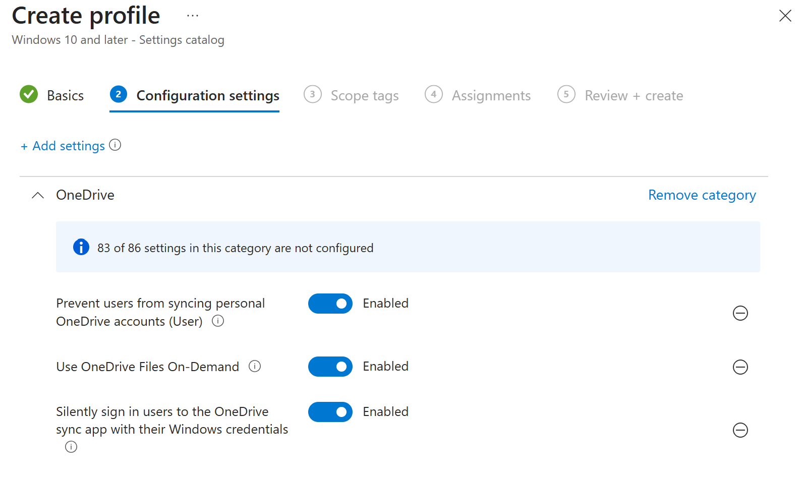Viewport: 802px width, 477px height.
Task: Click '83 of 86 settings' banner text
Action: click(x=236, y=248)
